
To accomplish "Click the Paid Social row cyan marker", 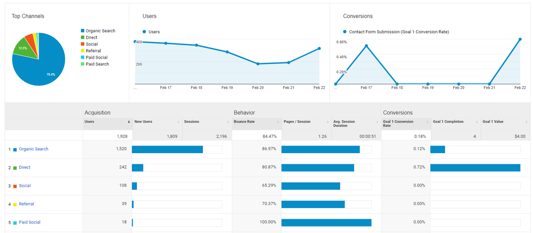I will (x=15, y=222).
